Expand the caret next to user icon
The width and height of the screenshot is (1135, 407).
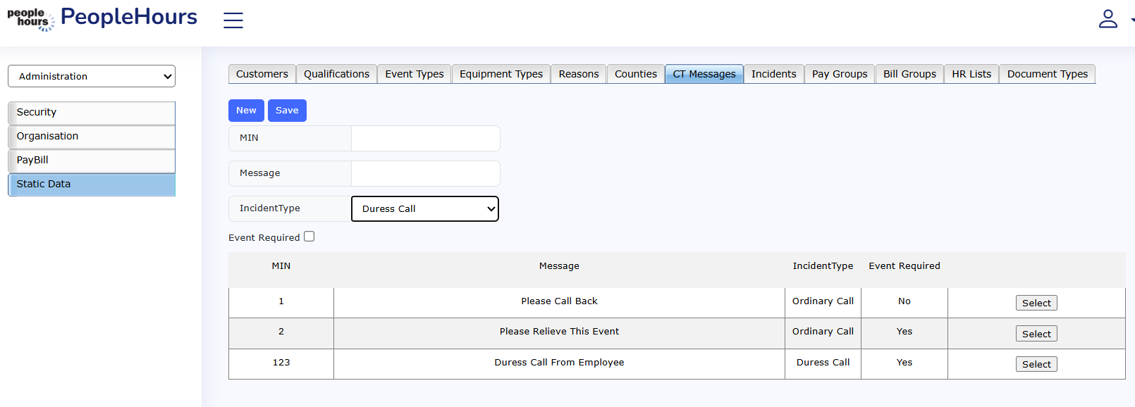pyautogui.click(x=1131, y=20)
